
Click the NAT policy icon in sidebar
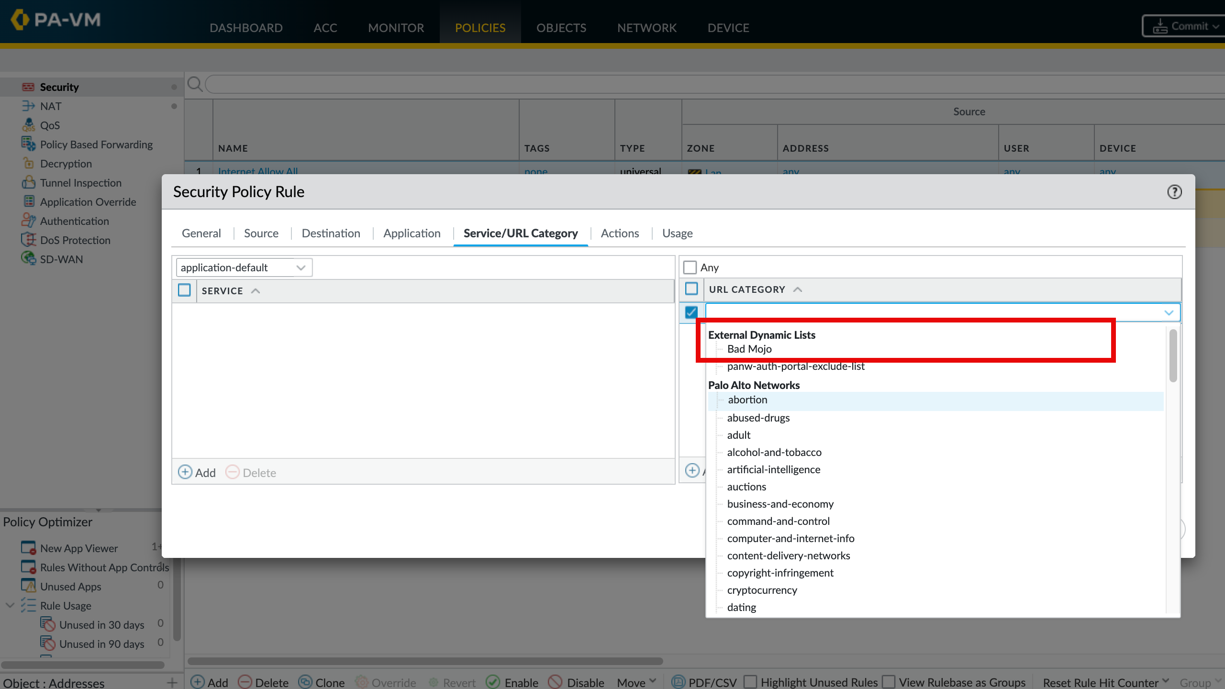[28, 106]
